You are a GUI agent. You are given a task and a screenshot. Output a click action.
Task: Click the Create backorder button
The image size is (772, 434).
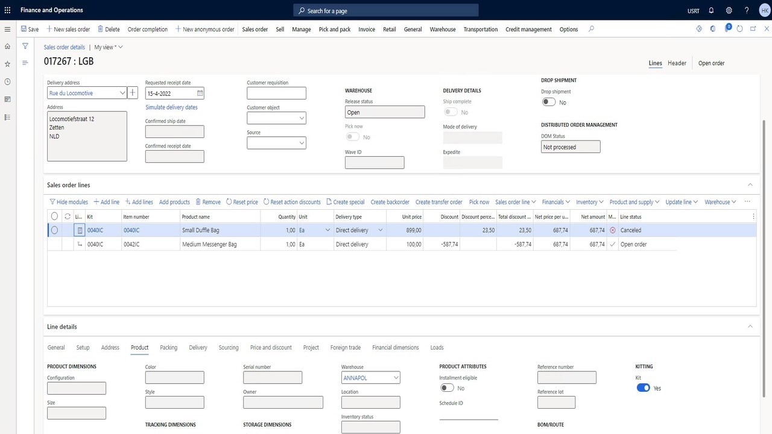coord(390,202)
